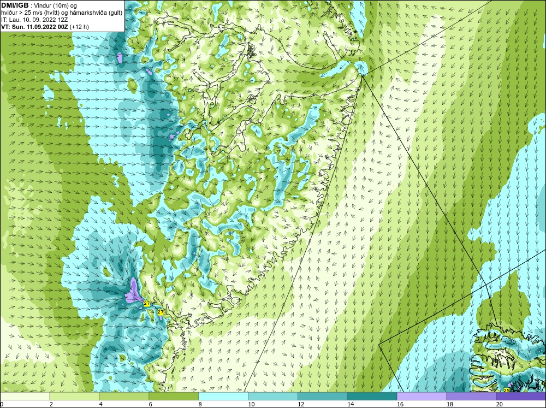The width and height of the screenshot is (546, 408).
Task: Click the '(+12 h)' forecast offset text
Action: [79, 27]
